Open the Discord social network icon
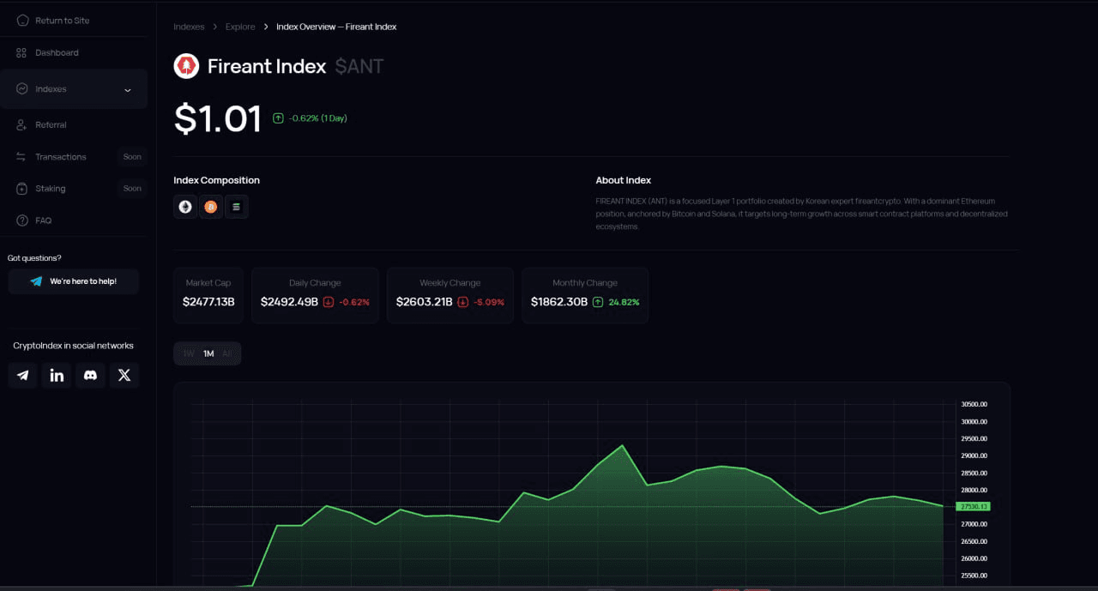The width and height of the screenshot is (1098, 591). (x=90, y=375)
